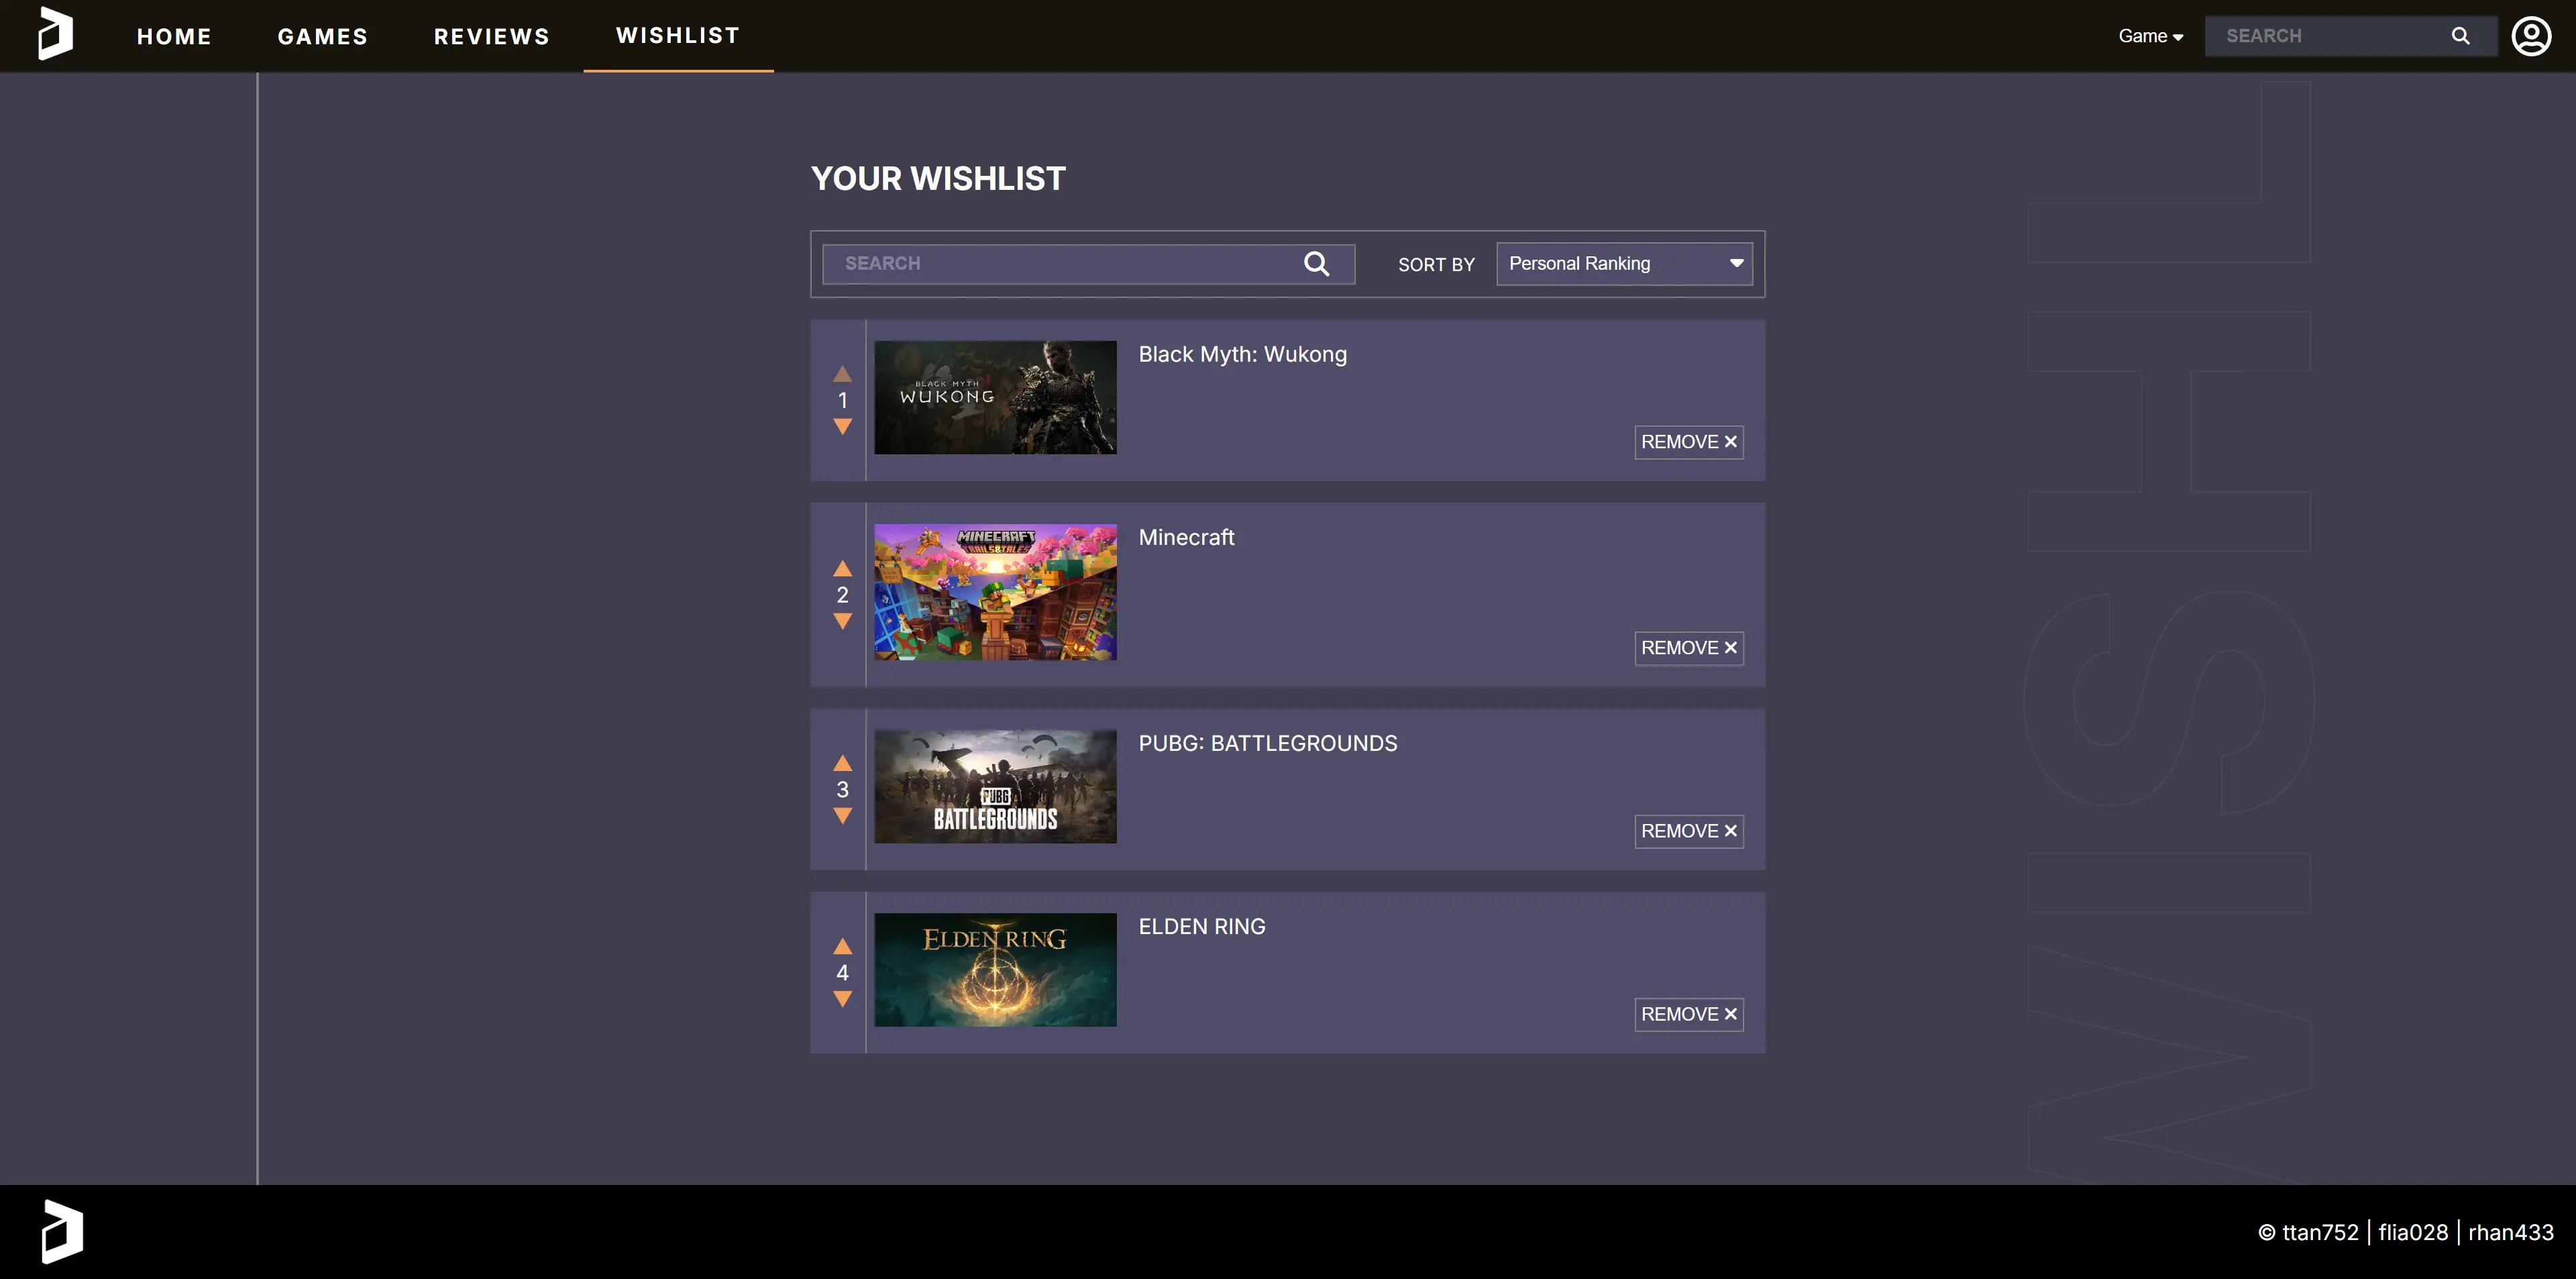Image resolution: width=2576 pixels, height=1279 pixels.
Task: Move ELDEN RING up in ranking
Action: pyautogui.click(x=842, y=946)
